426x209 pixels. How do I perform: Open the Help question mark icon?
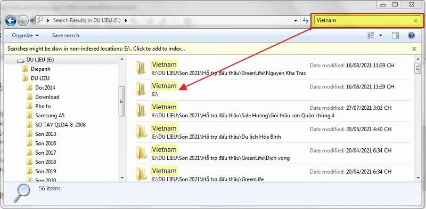(411, 35)
